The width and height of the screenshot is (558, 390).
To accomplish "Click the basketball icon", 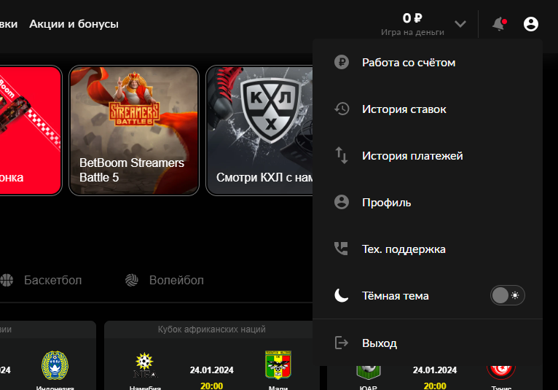I will (x=7, y=281).
